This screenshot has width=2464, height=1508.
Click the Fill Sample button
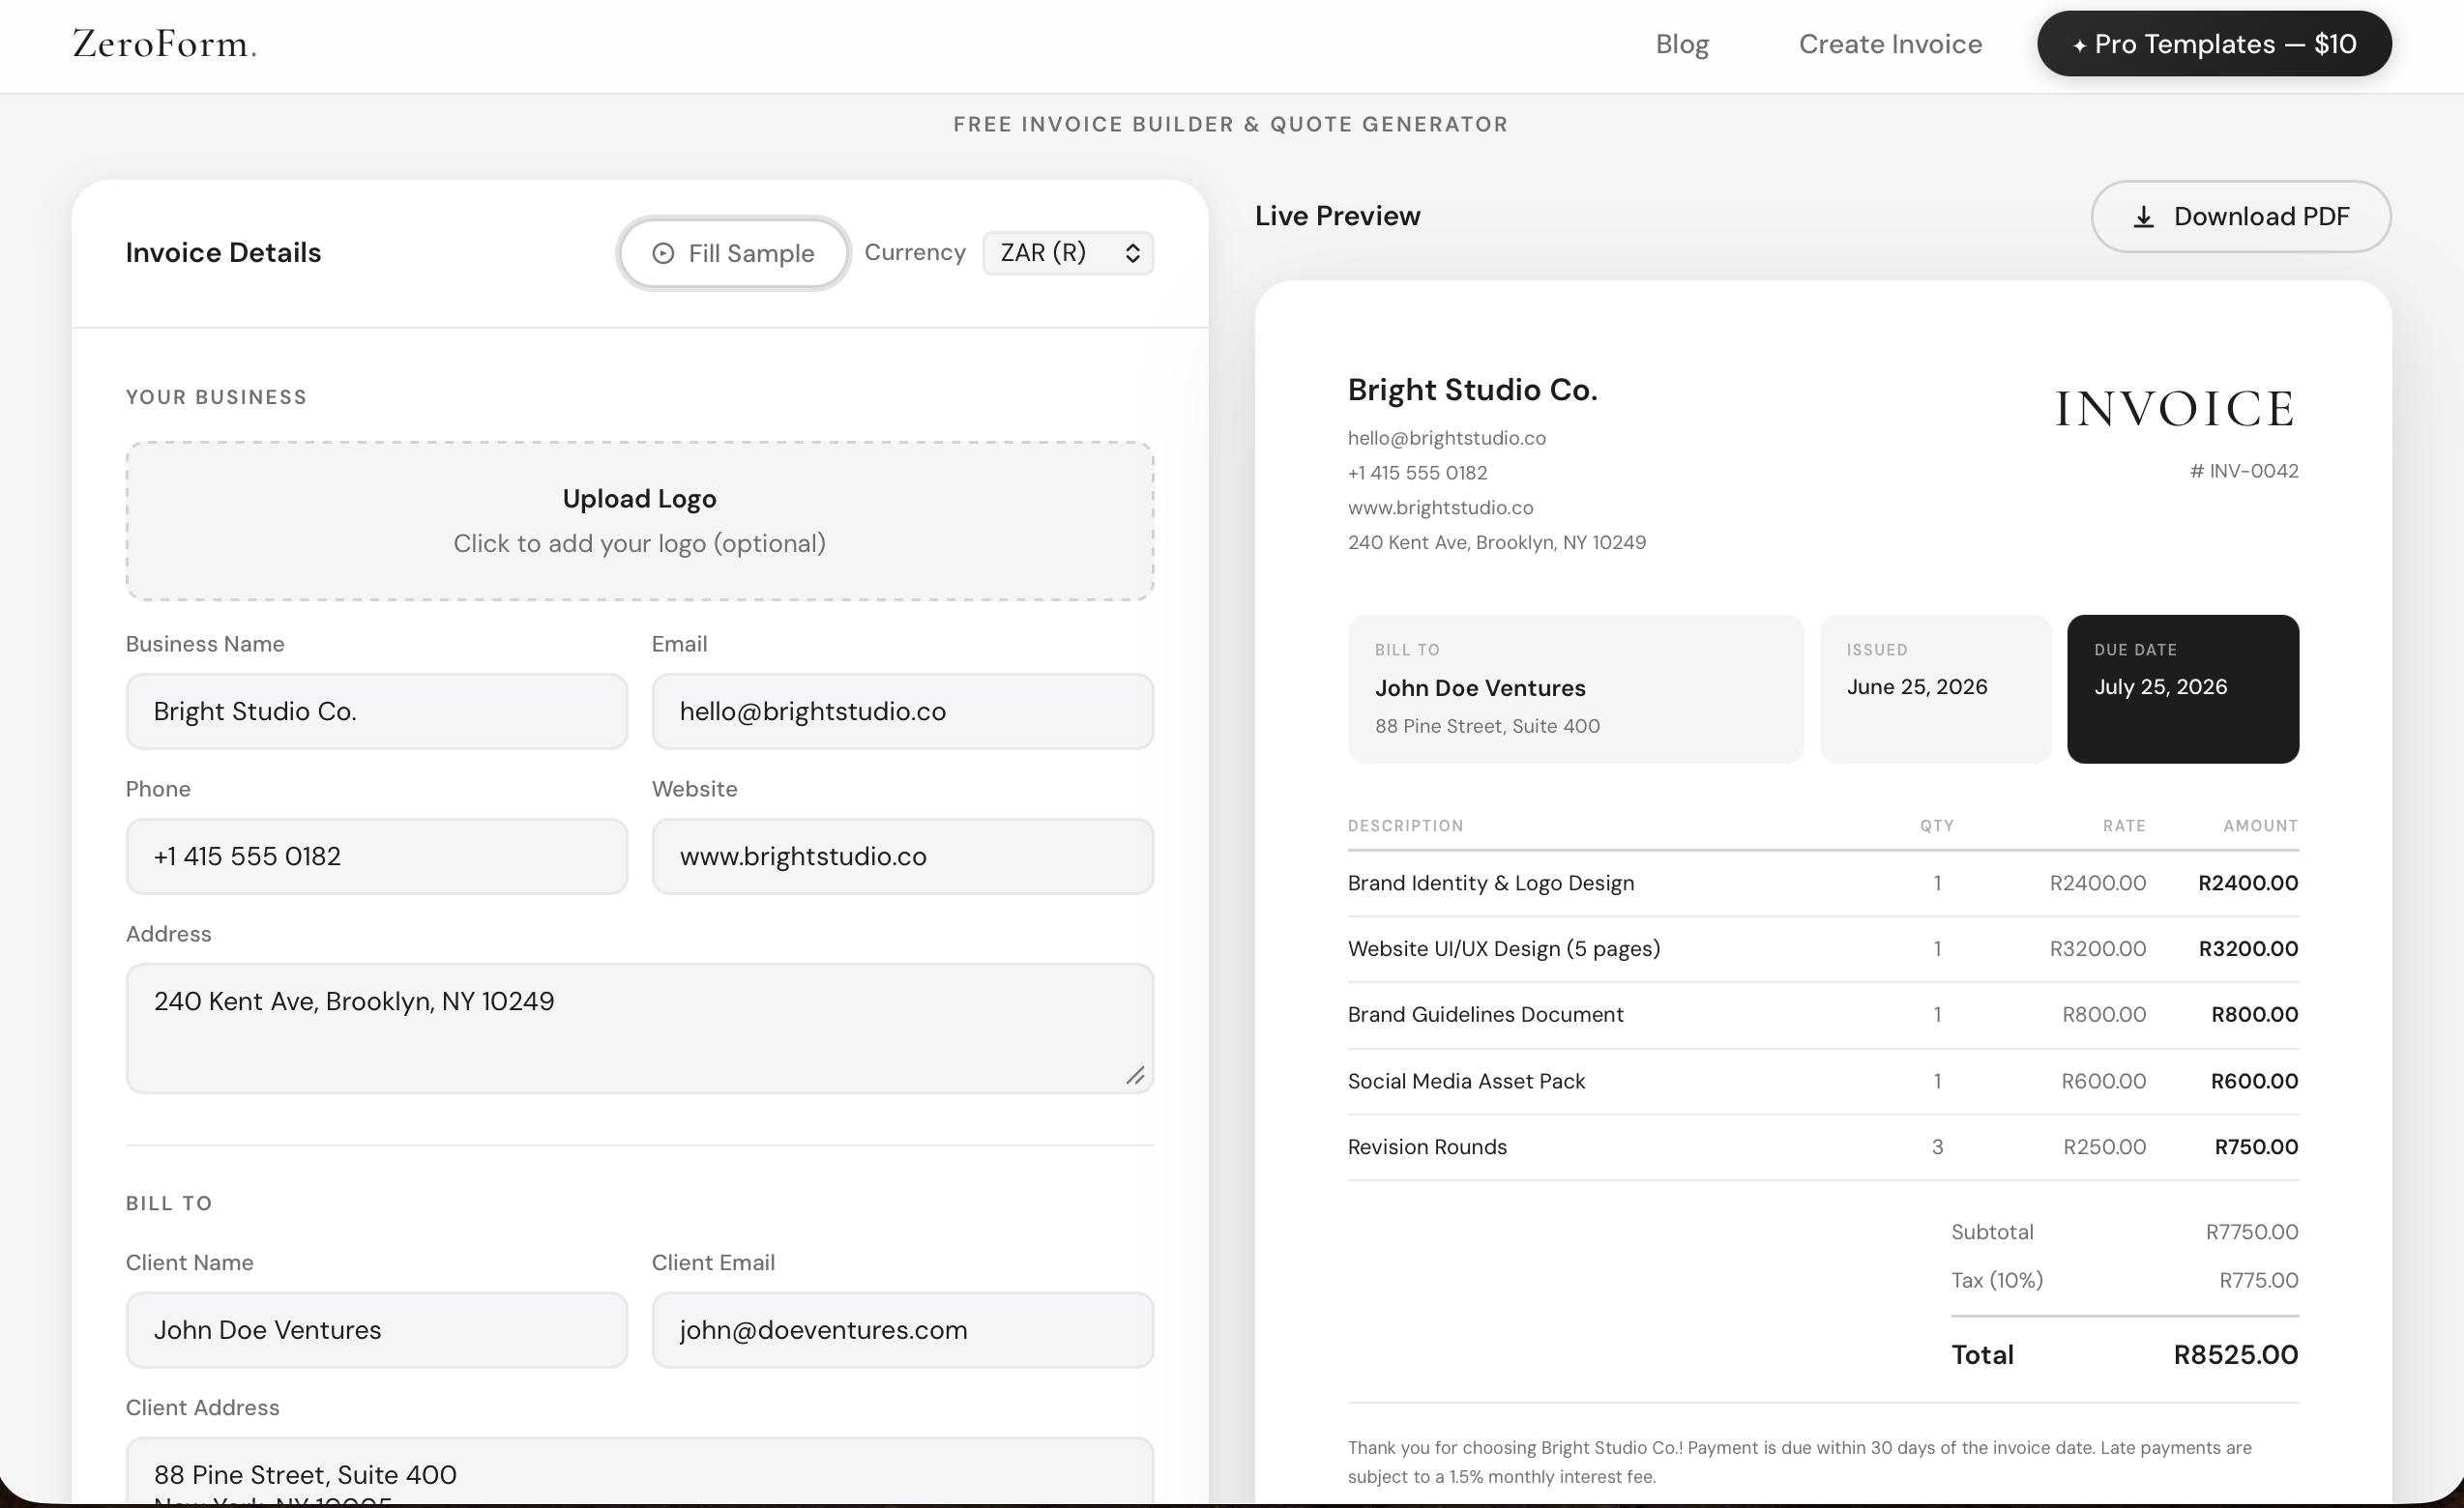pos(733,253)
